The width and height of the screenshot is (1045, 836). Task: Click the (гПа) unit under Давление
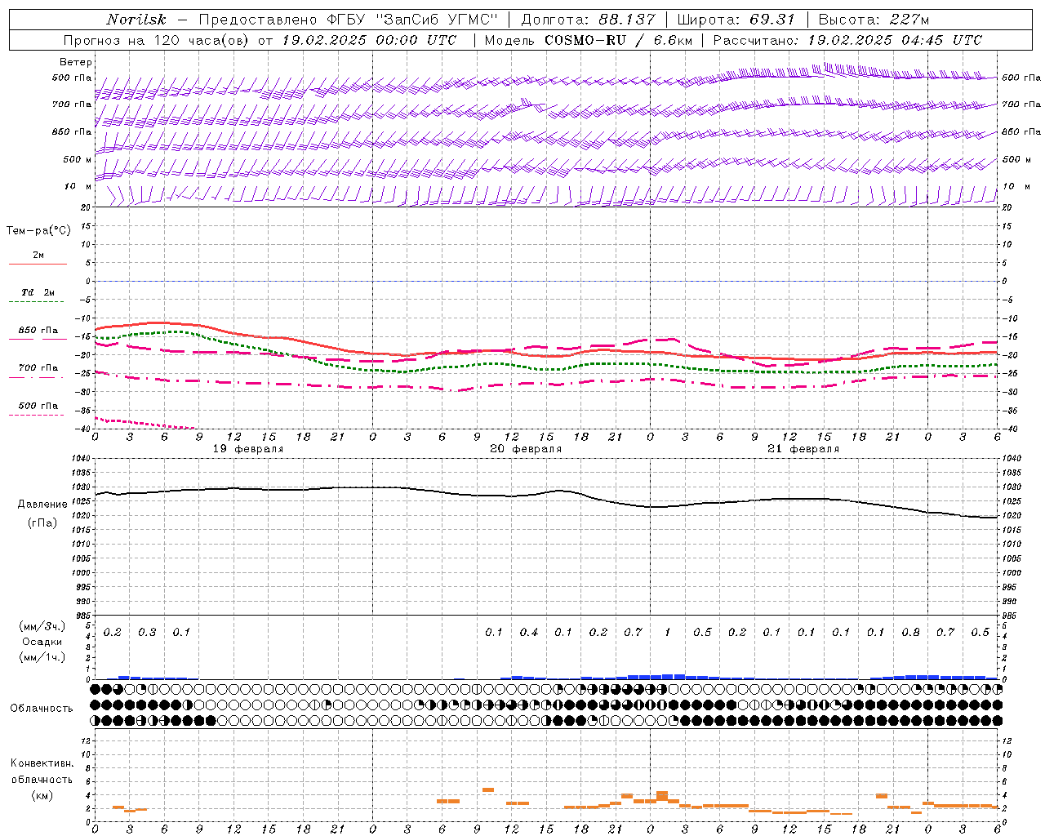42,522
